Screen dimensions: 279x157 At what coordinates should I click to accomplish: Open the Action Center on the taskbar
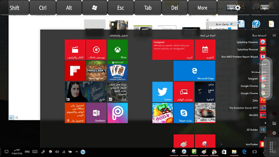coord(7,152)
